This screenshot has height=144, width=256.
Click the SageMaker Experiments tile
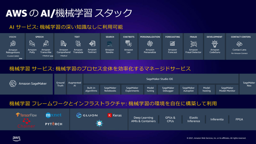132,89
